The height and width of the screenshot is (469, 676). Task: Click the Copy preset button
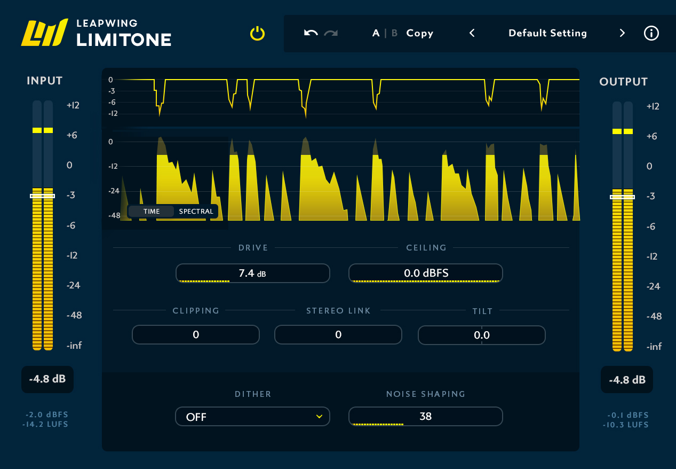[419, 33]
